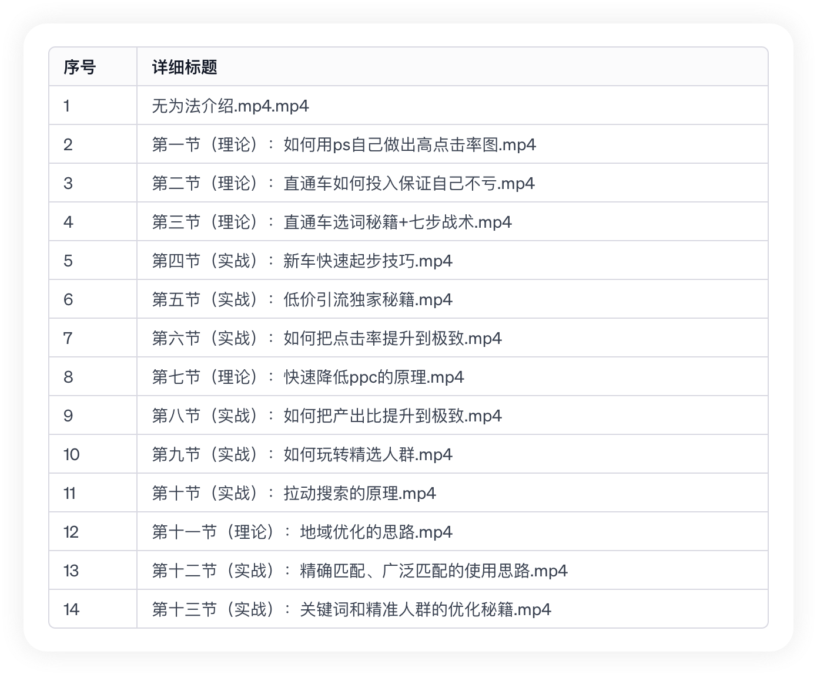Viewport: 817px width, 675px height.
Task: Select 第十二节 精确匹配、广泛匹配的使用思路.mp4
Action: tap(360, 571)
